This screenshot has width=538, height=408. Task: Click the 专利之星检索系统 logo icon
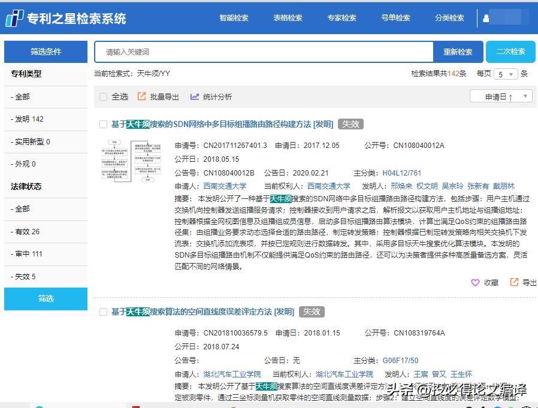coord(14,18)
